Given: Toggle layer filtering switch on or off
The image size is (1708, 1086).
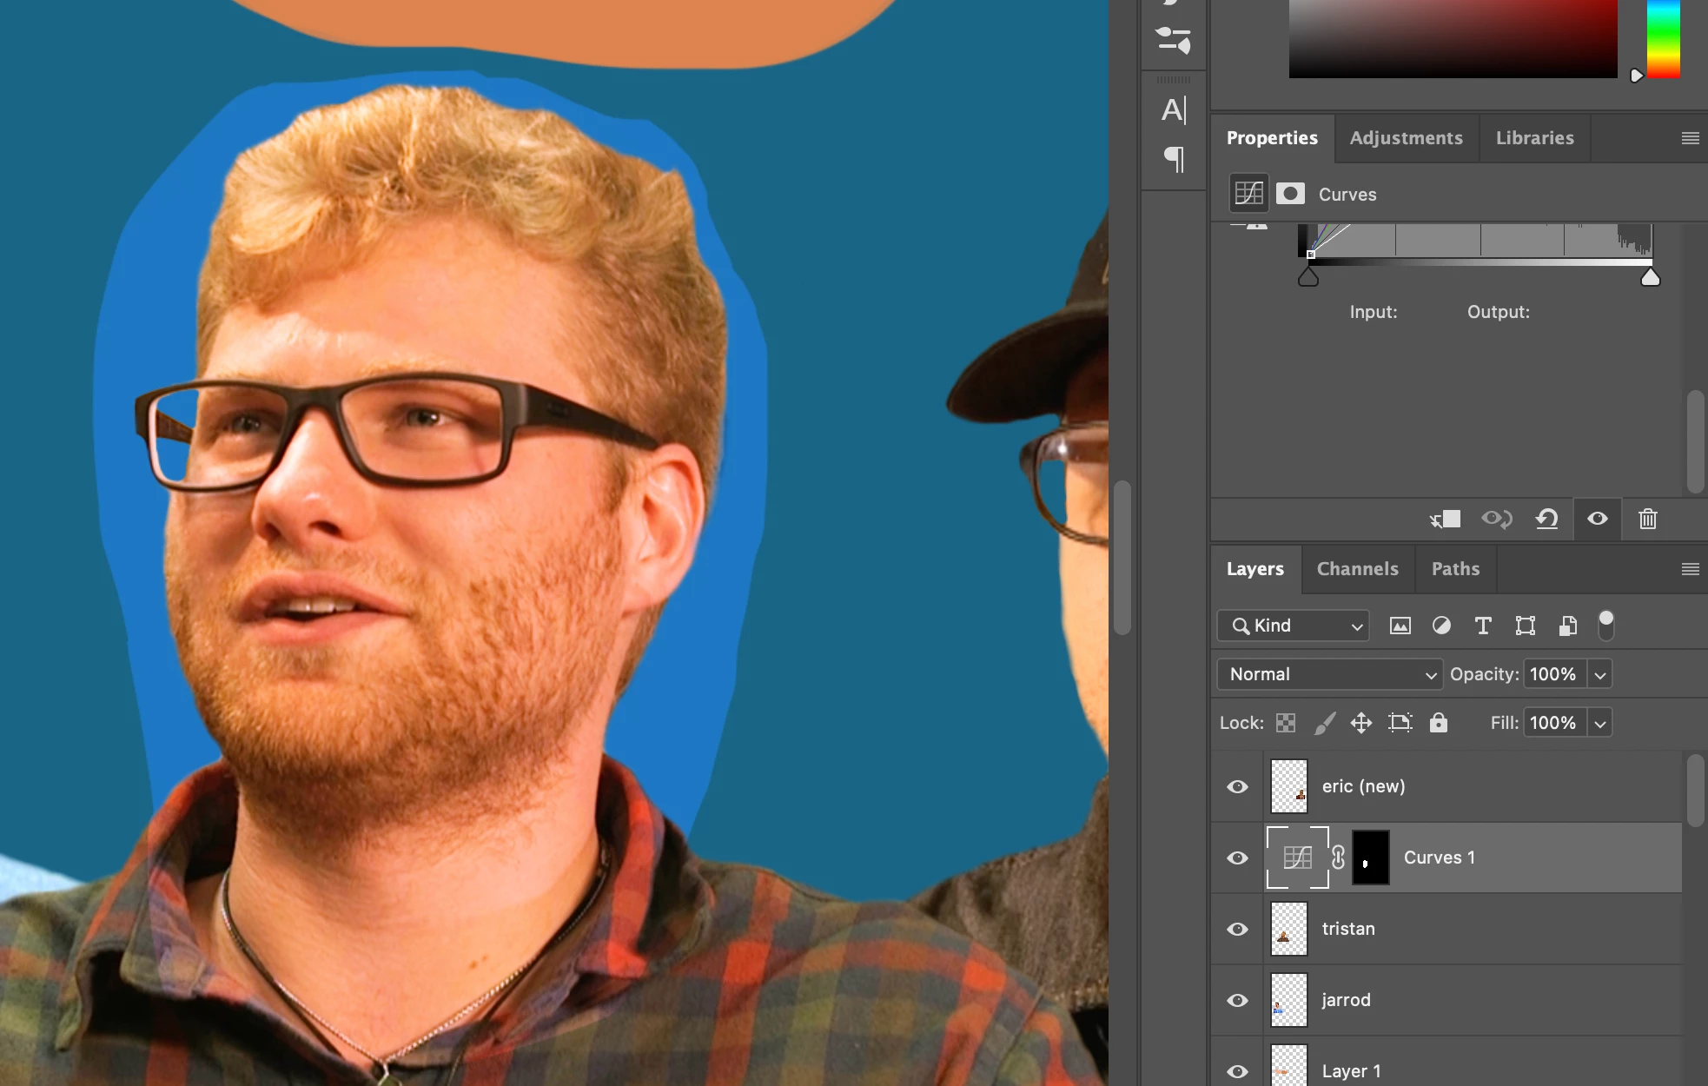Looking at the screenshot, I should 1606,625.
